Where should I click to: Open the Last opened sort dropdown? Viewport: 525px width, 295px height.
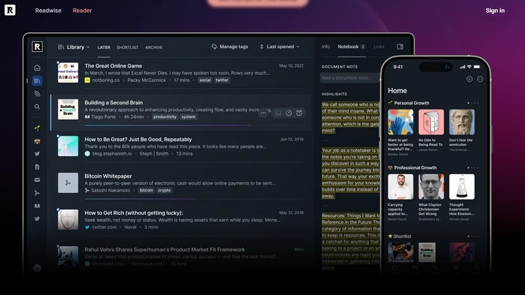point(280,46)
